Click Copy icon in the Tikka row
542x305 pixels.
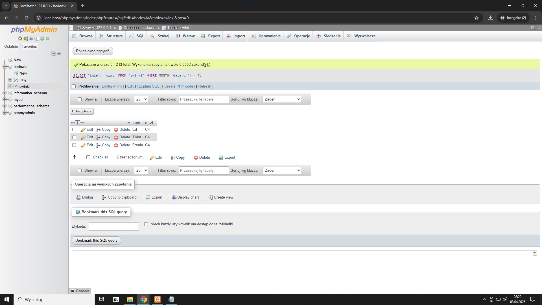99,137
